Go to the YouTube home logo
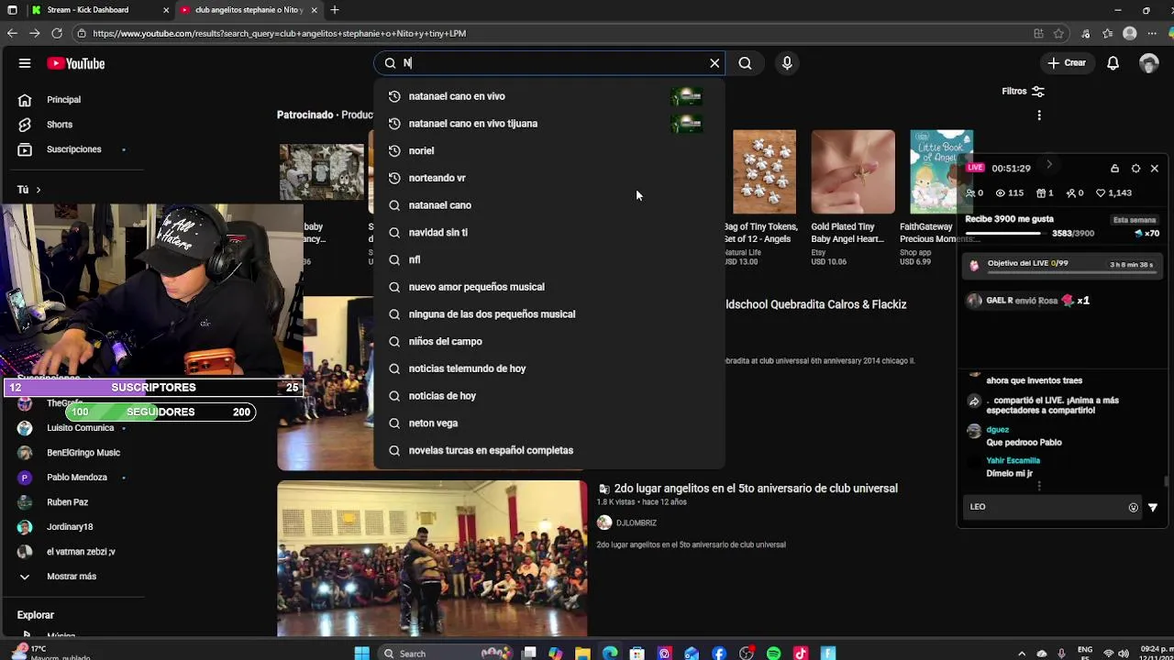This screenshot has height=660, width=1174. tap(76, 63)
